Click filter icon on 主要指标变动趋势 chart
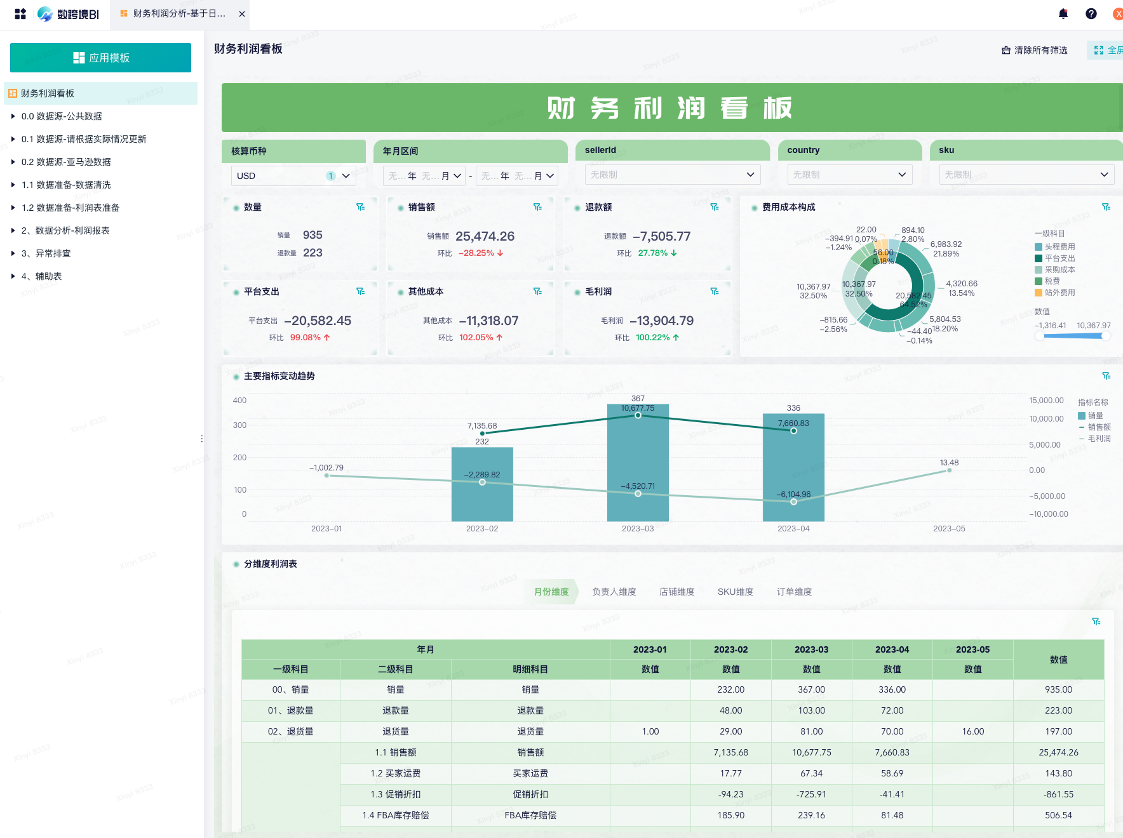Image resolution: width=1123 pixels, height=838 pixels. click(x=1106, y=376)
